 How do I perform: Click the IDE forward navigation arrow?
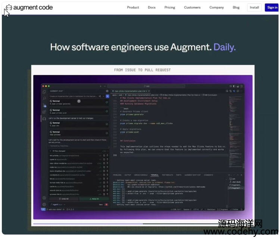point(105,86)
